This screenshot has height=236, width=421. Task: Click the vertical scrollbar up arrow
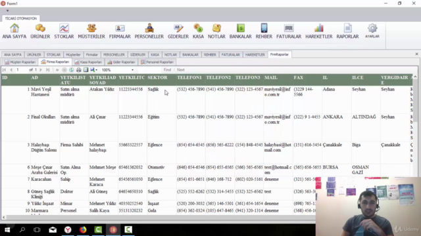(415, 77)
